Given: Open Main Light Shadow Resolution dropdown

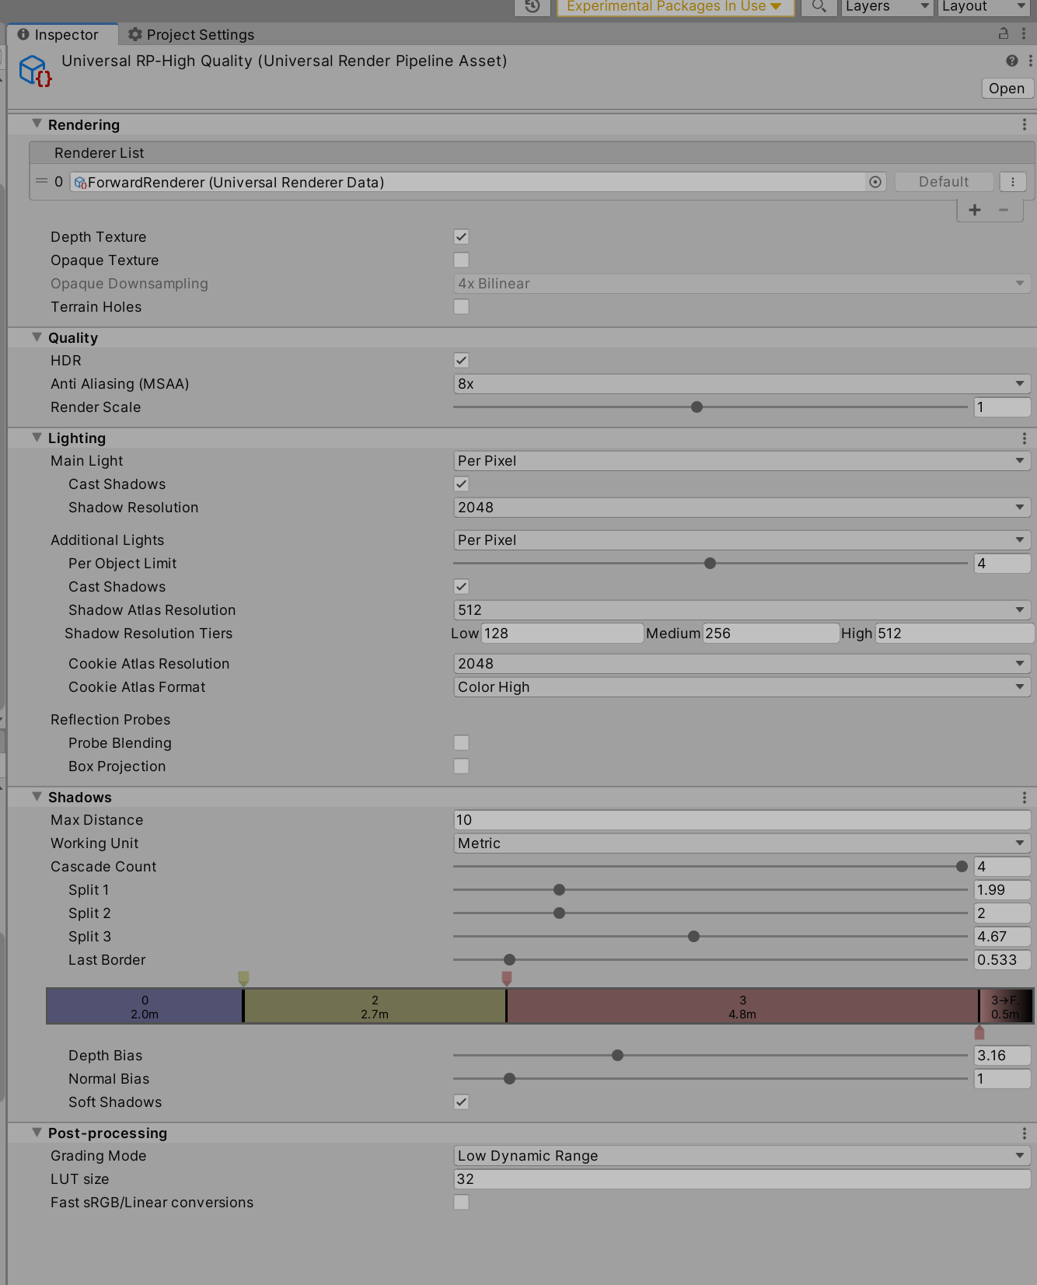Looking at the screenshot, I should point(742,508).
